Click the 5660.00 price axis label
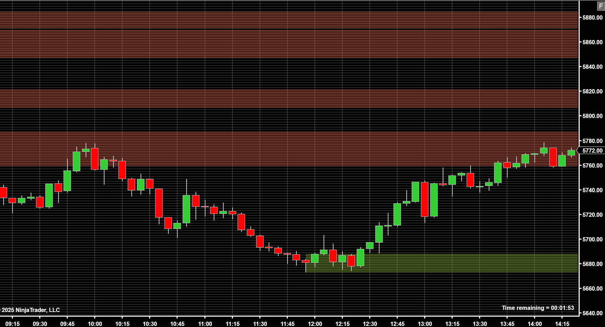605x327 pixels. point(593,288)
